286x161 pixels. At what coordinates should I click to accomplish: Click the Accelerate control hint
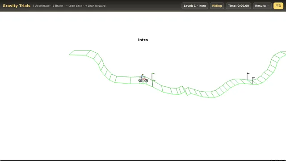click(x=41, y=6)
